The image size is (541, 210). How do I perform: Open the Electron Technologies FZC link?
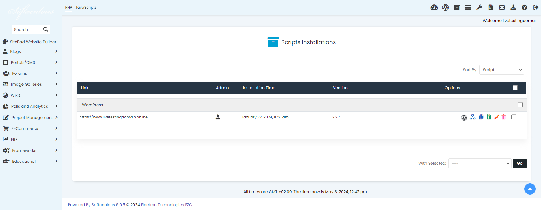pos(166,205)
